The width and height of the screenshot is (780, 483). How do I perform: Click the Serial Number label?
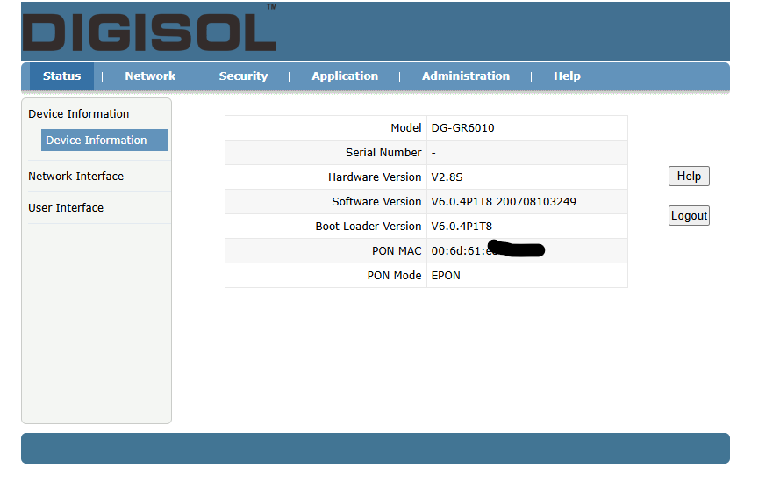point(383,153)
